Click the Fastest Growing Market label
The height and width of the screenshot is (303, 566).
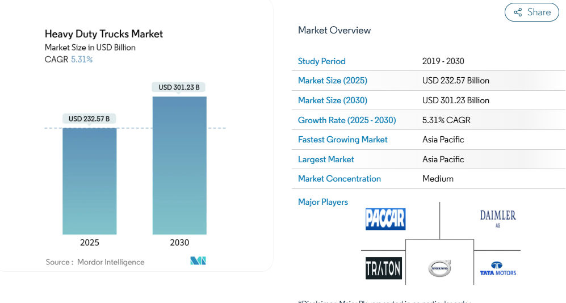(x=343, y=140)
